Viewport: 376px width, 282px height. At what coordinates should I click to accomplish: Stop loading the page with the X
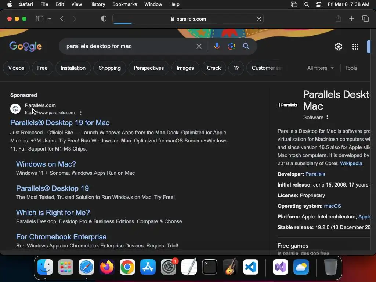click(259, 19)
